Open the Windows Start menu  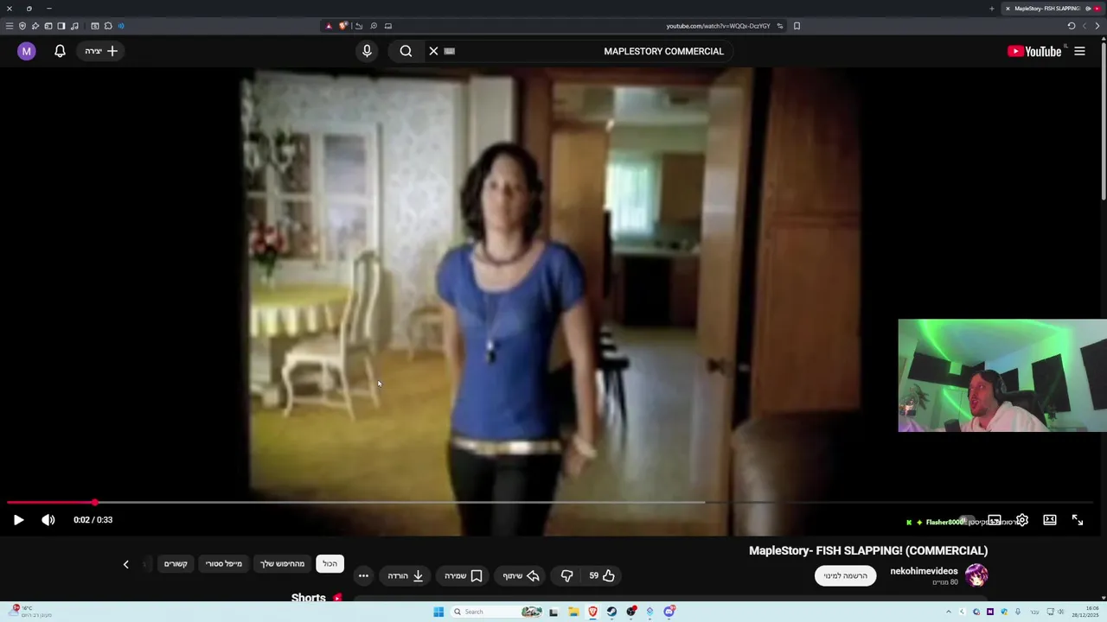[x=438, y=612]
